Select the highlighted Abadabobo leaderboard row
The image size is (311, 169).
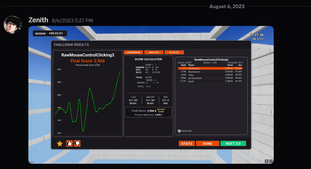pos(210,68)
